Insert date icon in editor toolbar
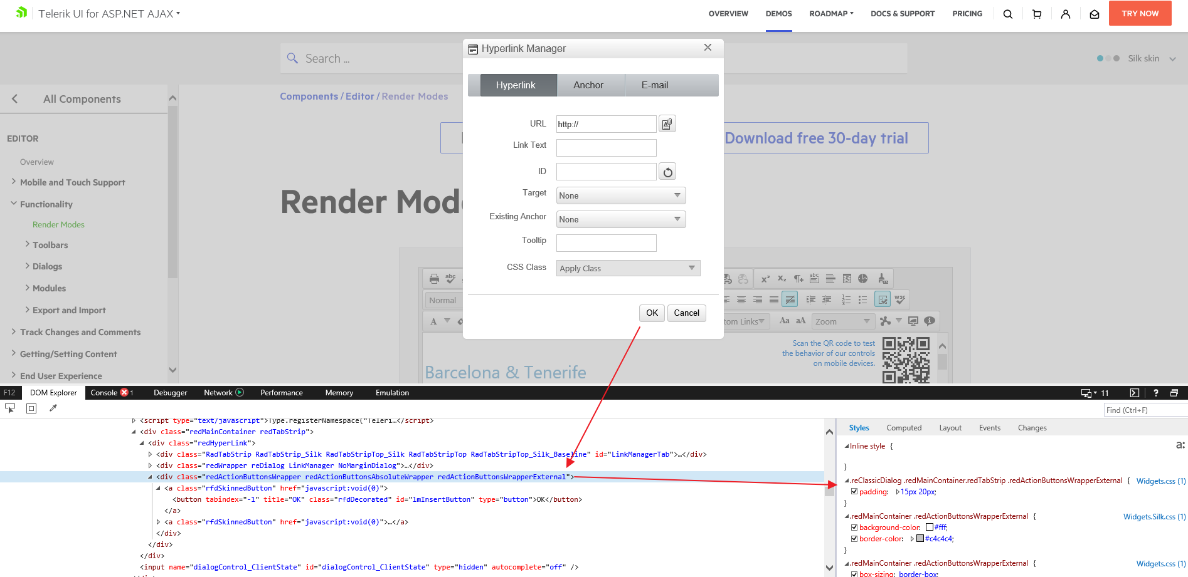 pyautogui.click(x=847, y=279)
